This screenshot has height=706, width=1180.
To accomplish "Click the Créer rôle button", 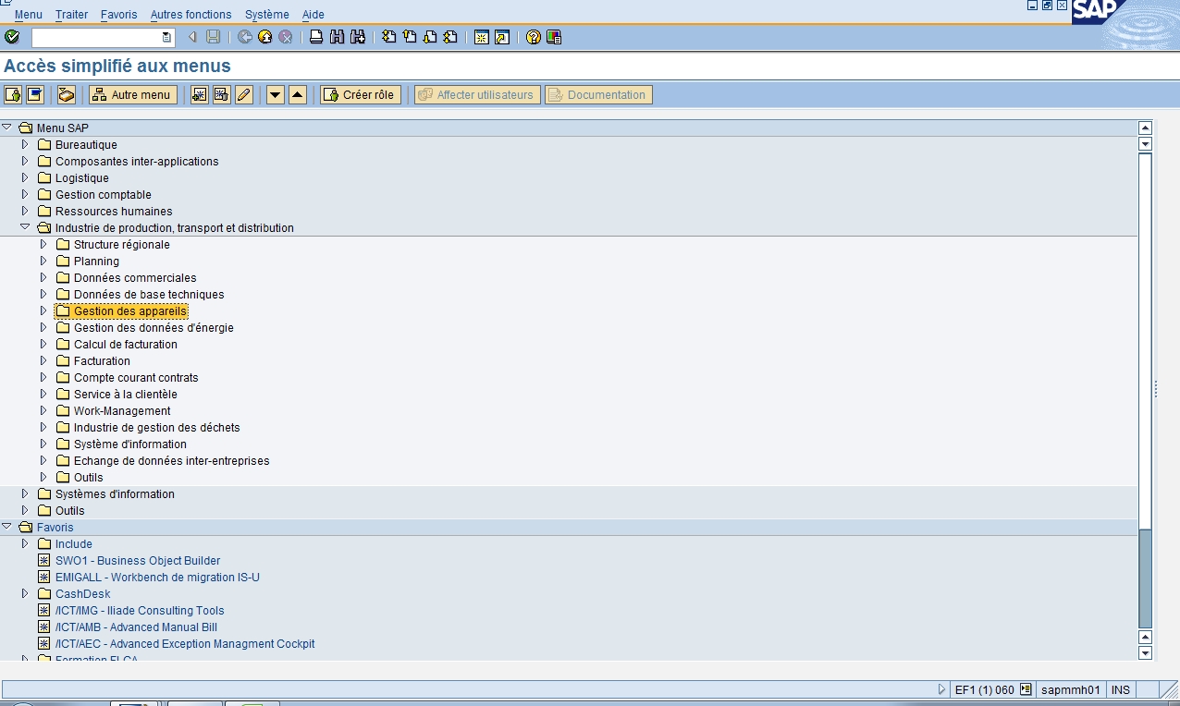I will click(x=361, y=94).
